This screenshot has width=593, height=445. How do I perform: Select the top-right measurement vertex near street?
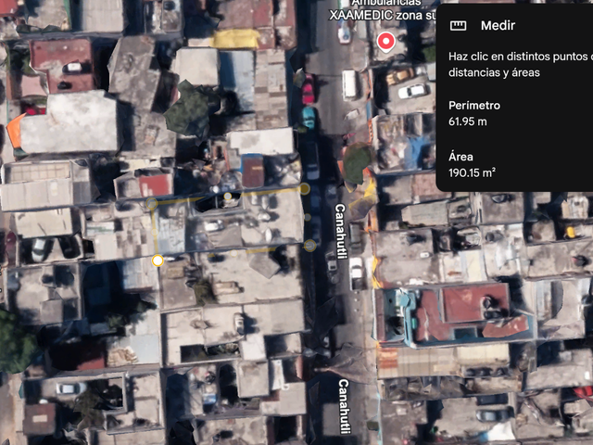305,189
